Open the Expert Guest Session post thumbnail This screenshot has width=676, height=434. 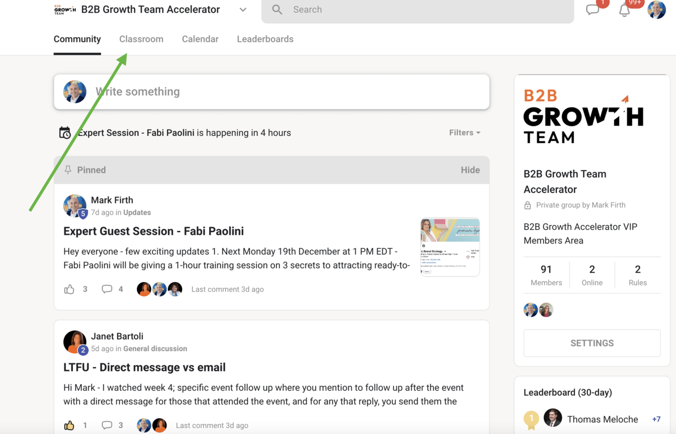pos(450,247)
